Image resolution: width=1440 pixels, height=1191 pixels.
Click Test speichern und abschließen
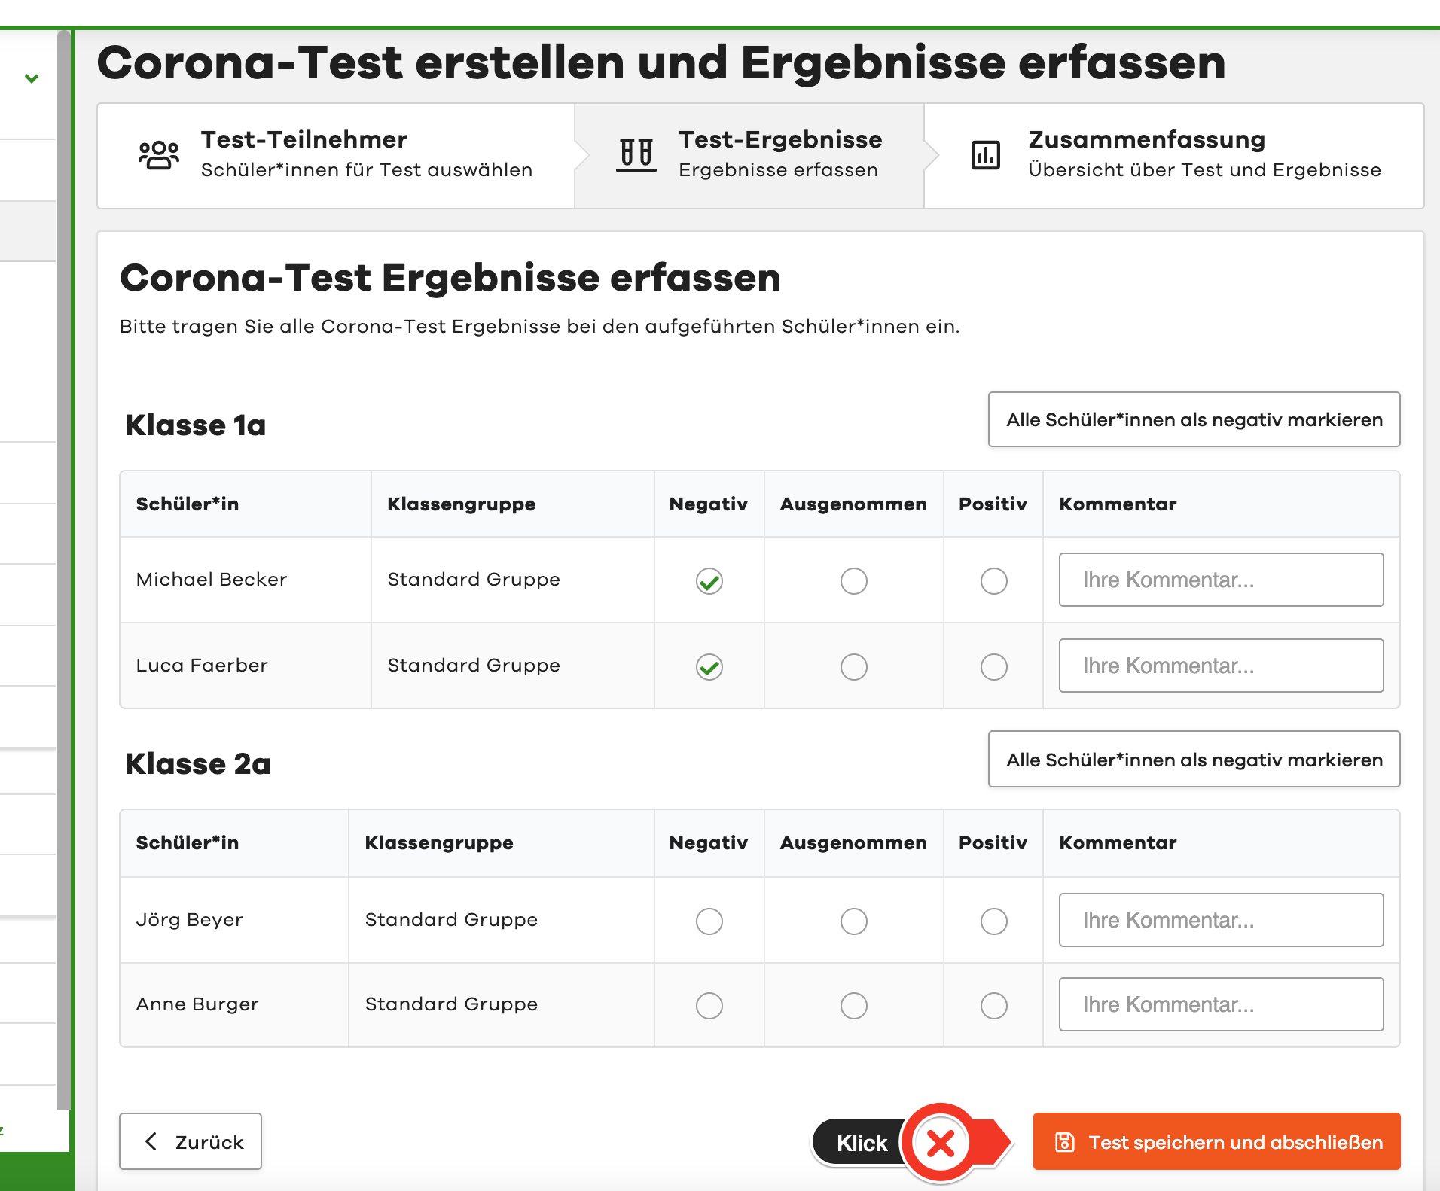(x=1216, y=1142)
